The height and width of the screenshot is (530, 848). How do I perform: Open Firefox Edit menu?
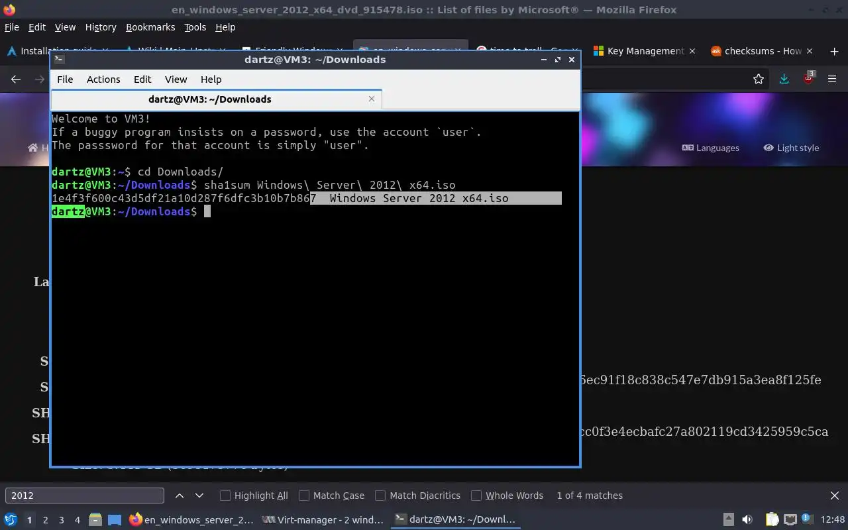point(37,27)
